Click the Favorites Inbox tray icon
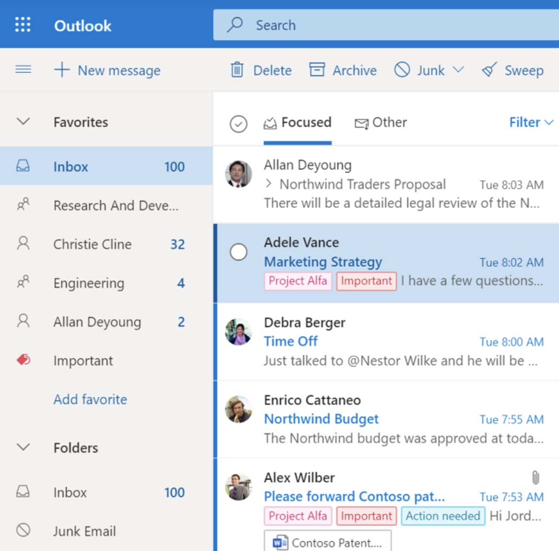 [23, 166]
